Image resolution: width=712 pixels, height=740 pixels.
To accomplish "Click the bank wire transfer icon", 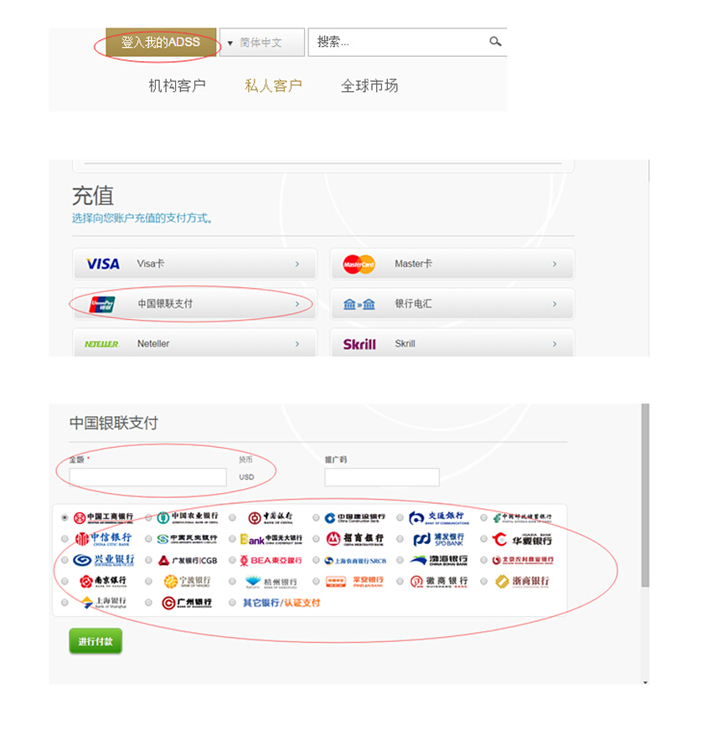I will [359, 305].
